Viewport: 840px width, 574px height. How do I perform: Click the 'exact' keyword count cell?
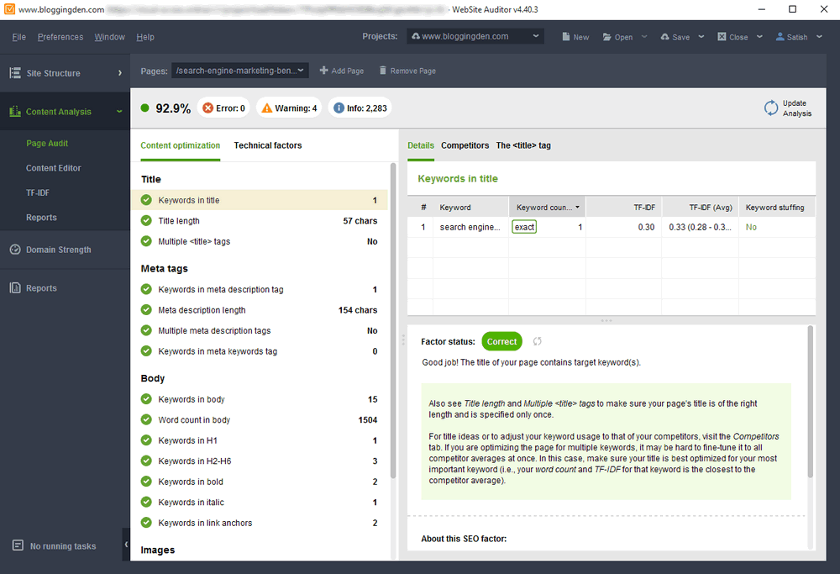(522, 227)
